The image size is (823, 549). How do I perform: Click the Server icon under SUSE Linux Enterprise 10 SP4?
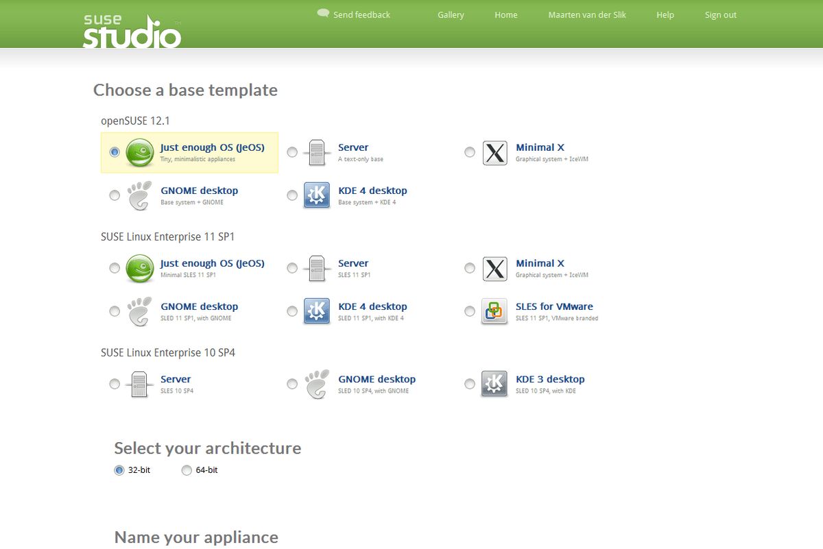(x=139, y=384)
